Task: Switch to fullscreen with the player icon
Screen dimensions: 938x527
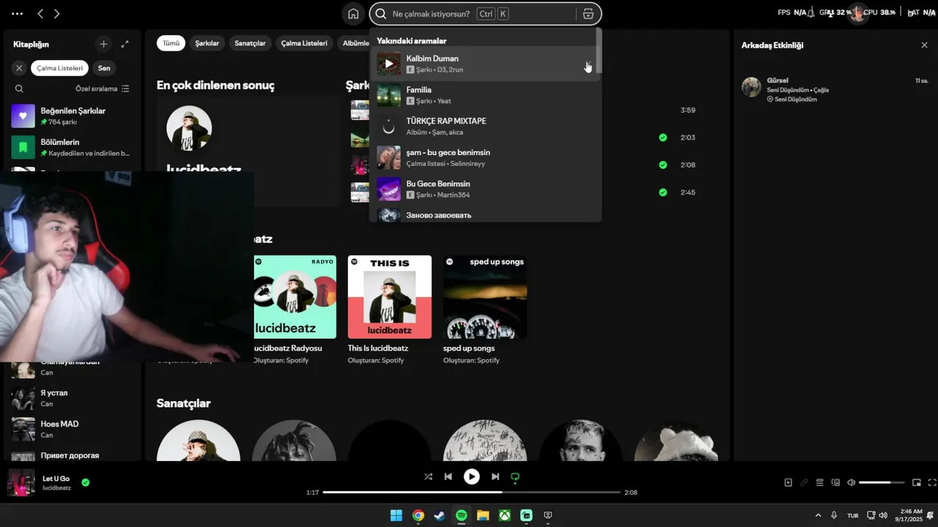Action: point(932,482)
